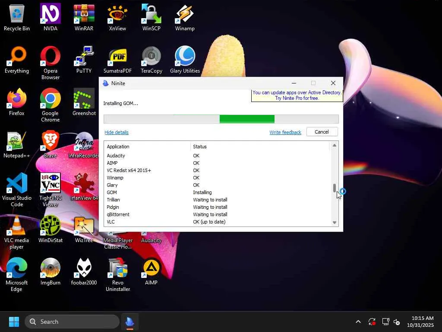The width and height of the screenshot is (442, 332).
Task: Select the Opera Browser shortcut
Action: coord(50,63)
